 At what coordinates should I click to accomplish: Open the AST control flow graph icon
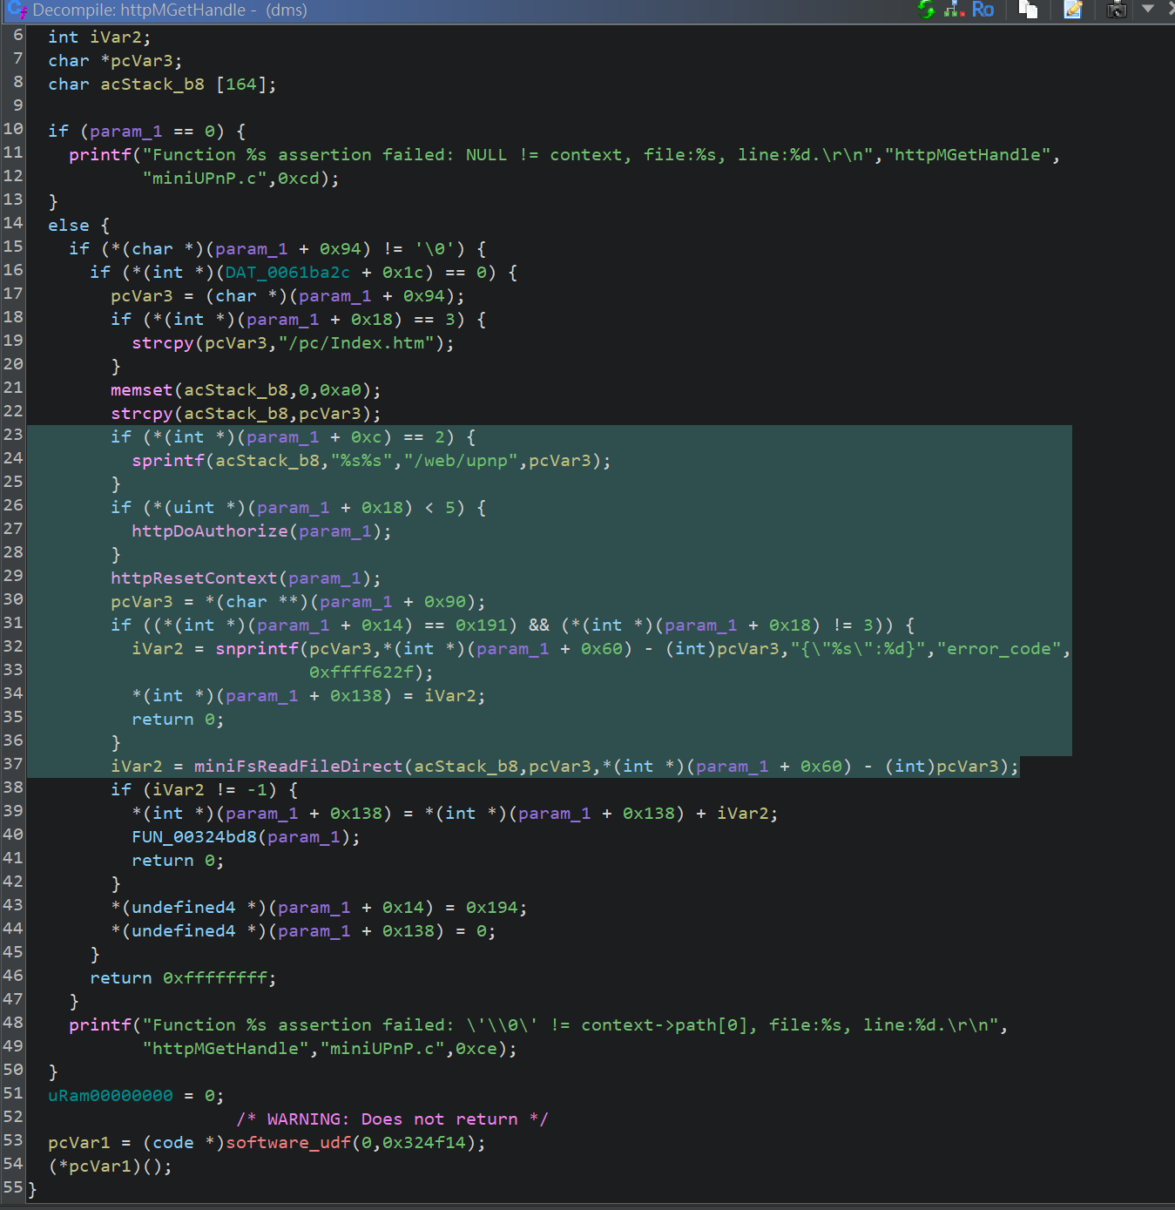pyautogui.click(x=954, y=10)
